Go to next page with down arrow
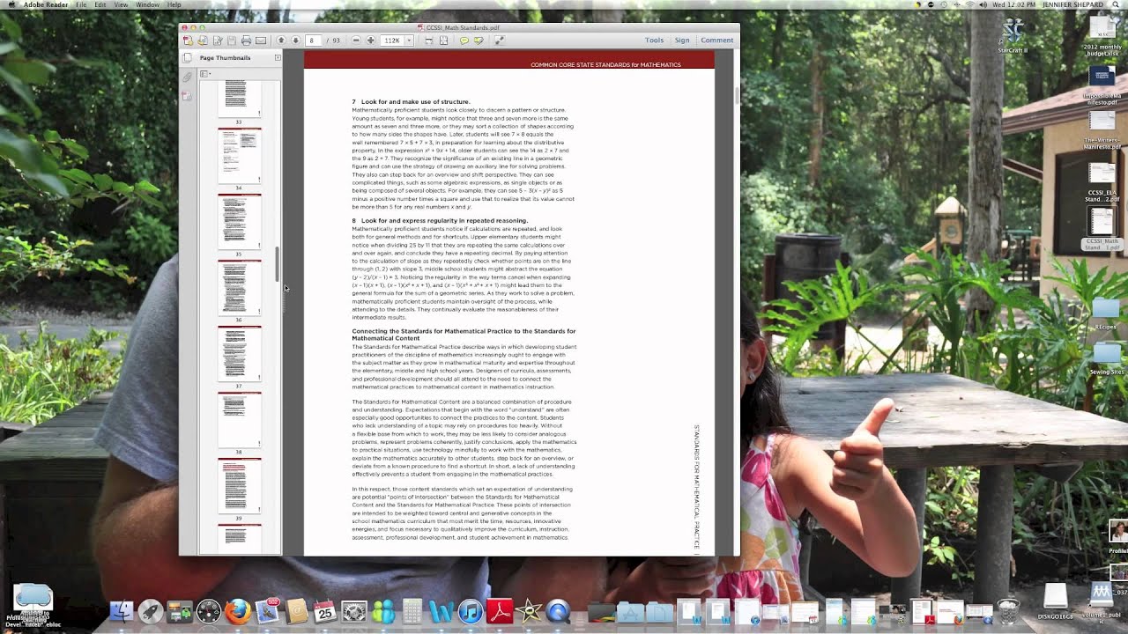 295,41
